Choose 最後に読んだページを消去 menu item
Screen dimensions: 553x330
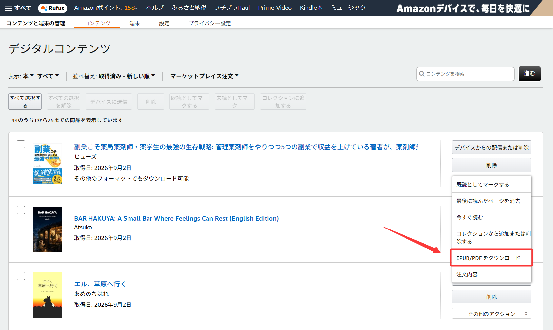[491, 201]
